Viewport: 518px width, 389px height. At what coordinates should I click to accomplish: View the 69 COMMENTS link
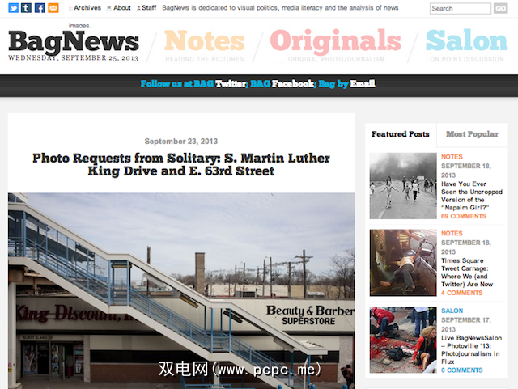pyautogui.click(x=464, y=216)
